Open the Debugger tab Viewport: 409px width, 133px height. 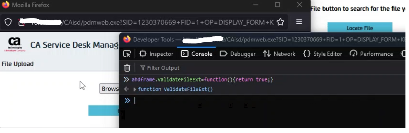(x=238, y=54)
